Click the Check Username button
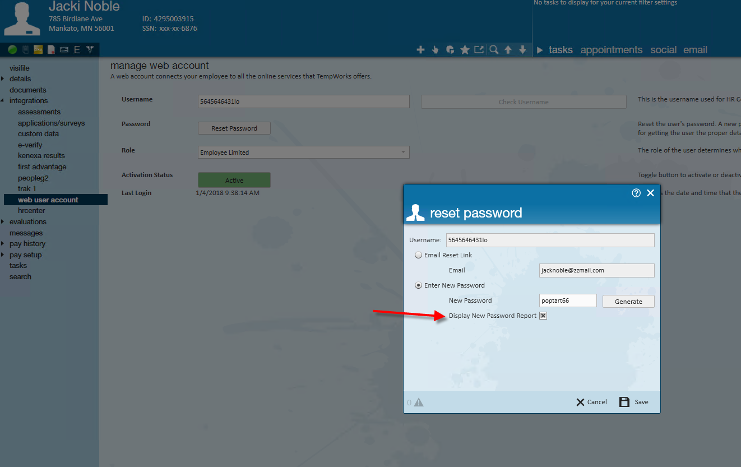Viewport: 741px width, 467px height. click(524, 102)
